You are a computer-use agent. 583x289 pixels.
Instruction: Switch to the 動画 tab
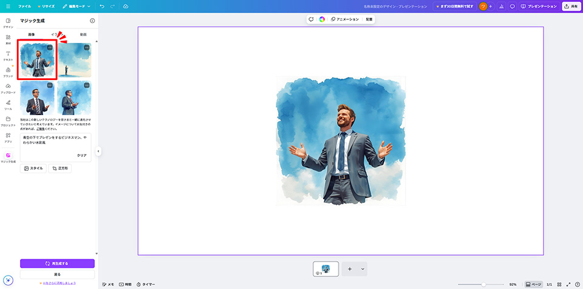point(83,35)
